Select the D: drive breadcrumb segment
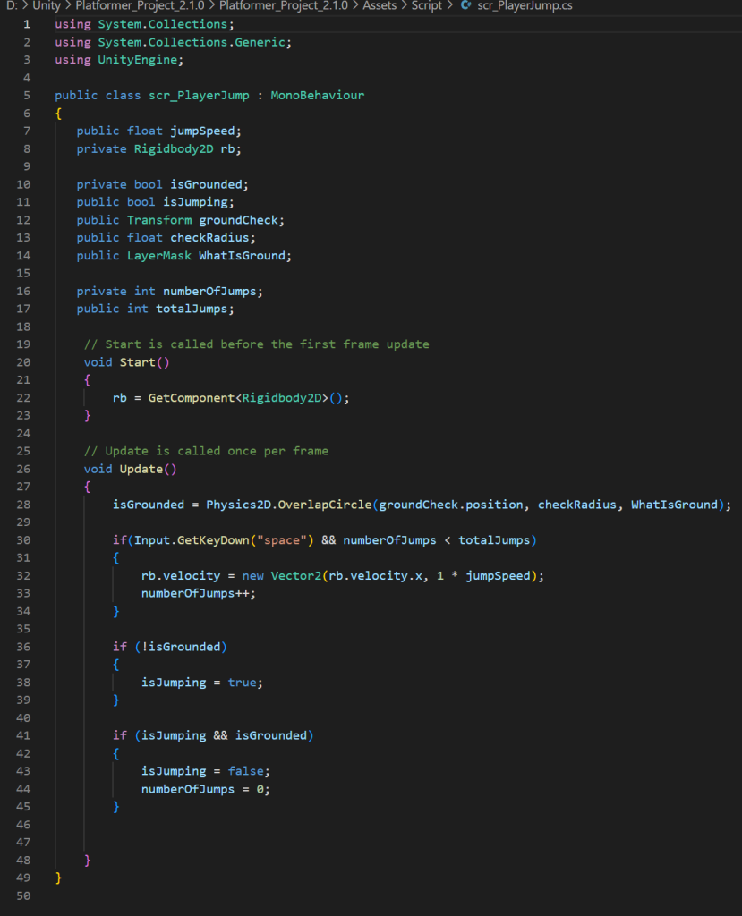 (x=12, y=6)
